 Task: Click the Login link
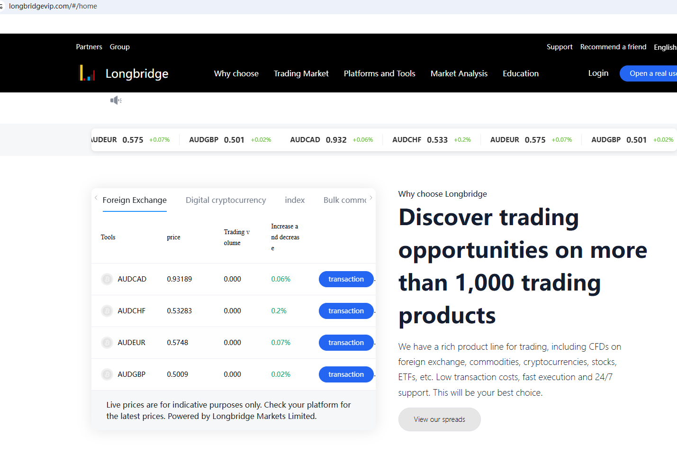pyautogui.click(x=598, y=73)
